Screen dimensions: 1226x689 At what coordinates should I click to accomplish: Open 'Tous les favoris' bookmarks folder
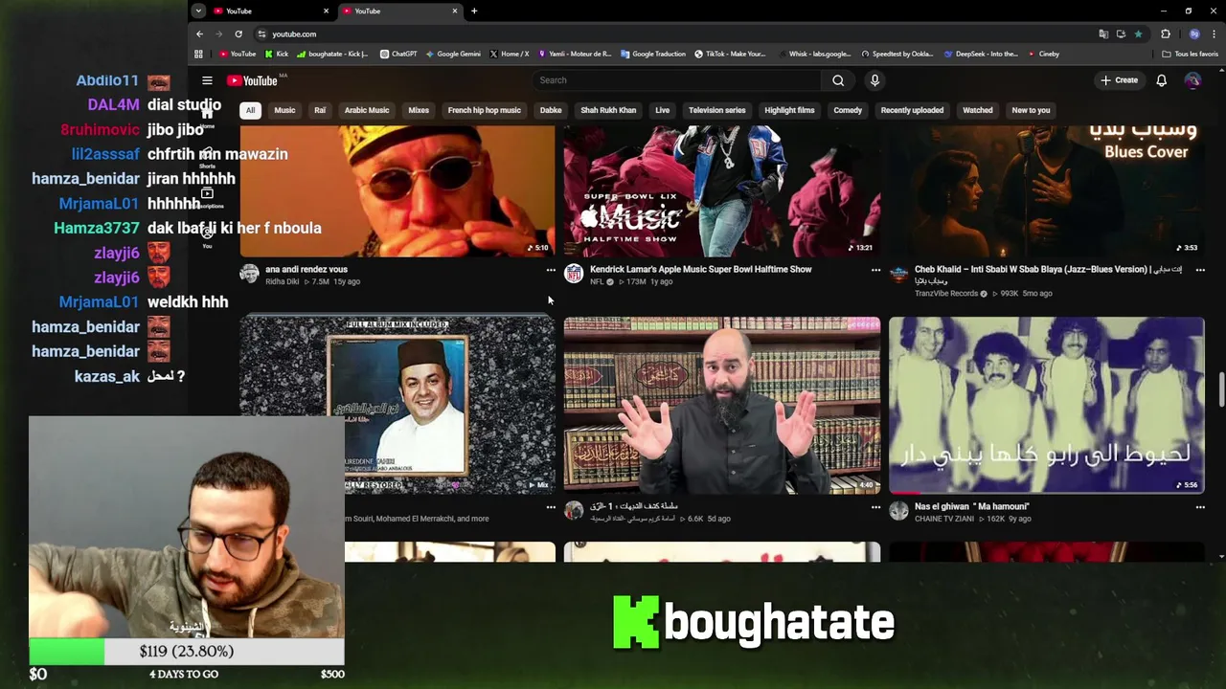coord(1190,54)
